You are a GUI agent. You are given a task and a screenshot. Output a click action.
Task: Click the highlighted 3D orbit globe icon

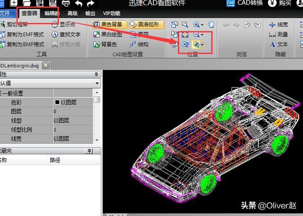point(196,45)
